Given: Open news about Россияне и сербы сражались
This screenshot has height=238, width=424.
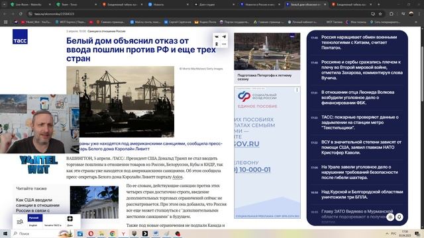Looking at the screenshot, I should 362,70.
